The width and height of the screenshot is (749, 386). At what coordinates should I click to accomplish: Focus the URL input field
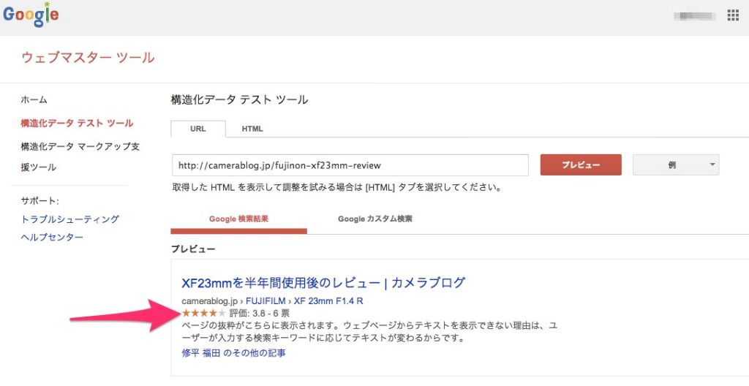tap(350, 165)
